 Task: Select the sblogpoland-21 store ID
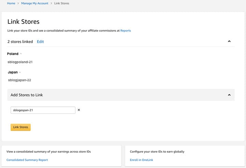pyautogui.click(x=20, y=62)
